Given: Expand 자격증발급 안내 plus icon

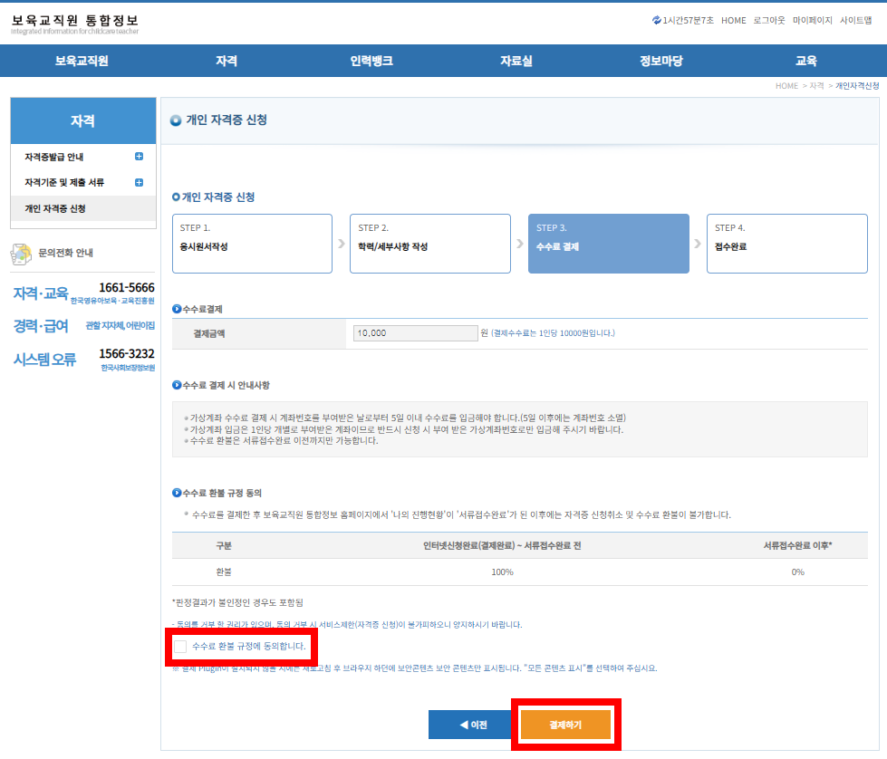Looking at the screenshot, I should (x=140, y=157).
